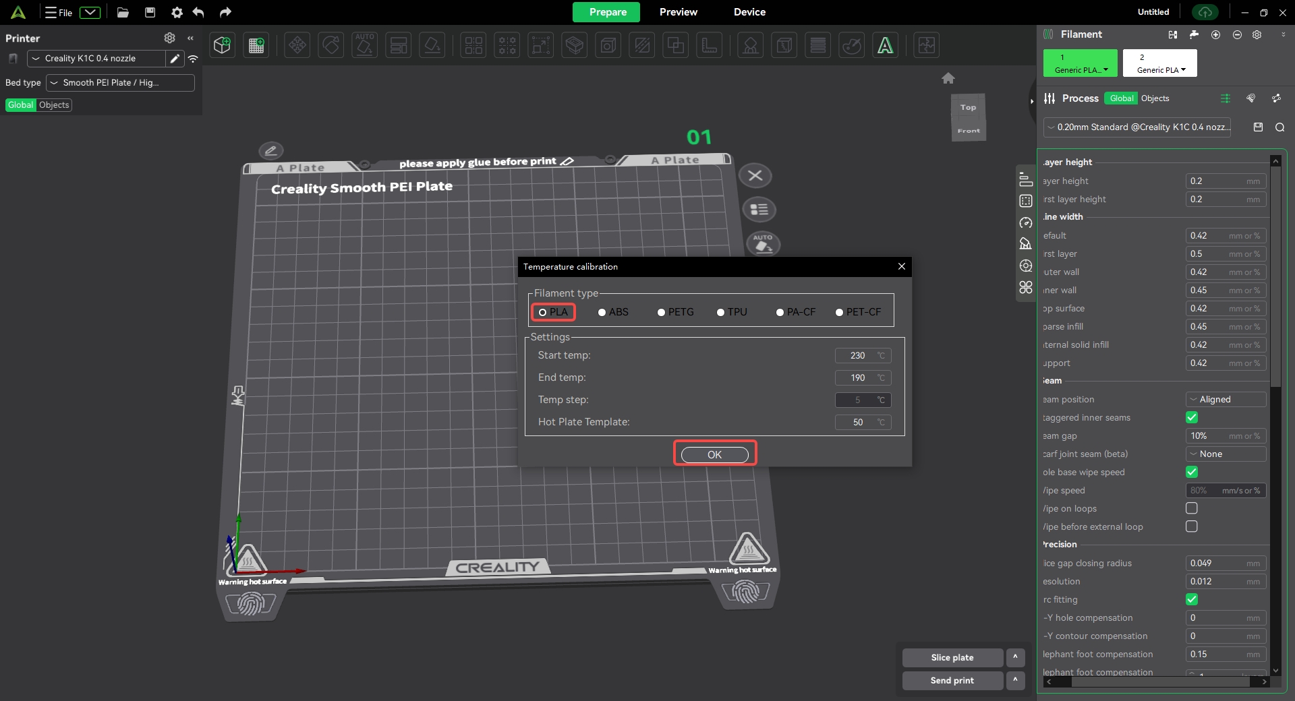Screen dimensions: 1295x701
Task: Click the pencil edit icon beside printer name
Action: click(x=175, y=59)
